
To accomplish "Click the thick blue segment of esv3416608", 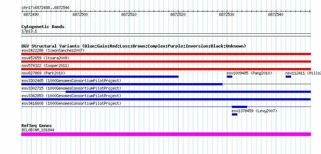I will click(x=239, y=107).
